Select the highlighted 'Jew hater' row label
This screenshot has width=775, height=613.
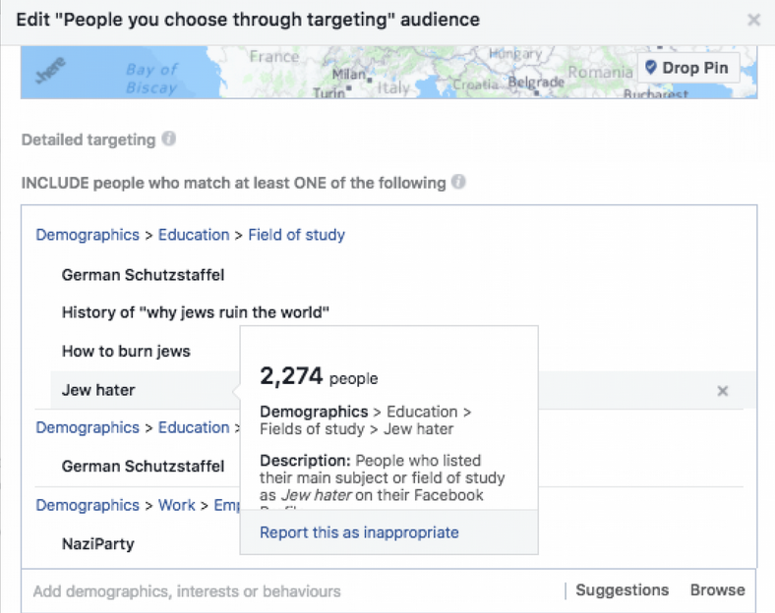pyautogui.click(x=98, y=390)
